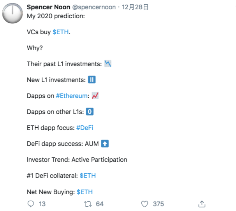
Task: Open the @spencernoon handle link
Action: (94, 7)
